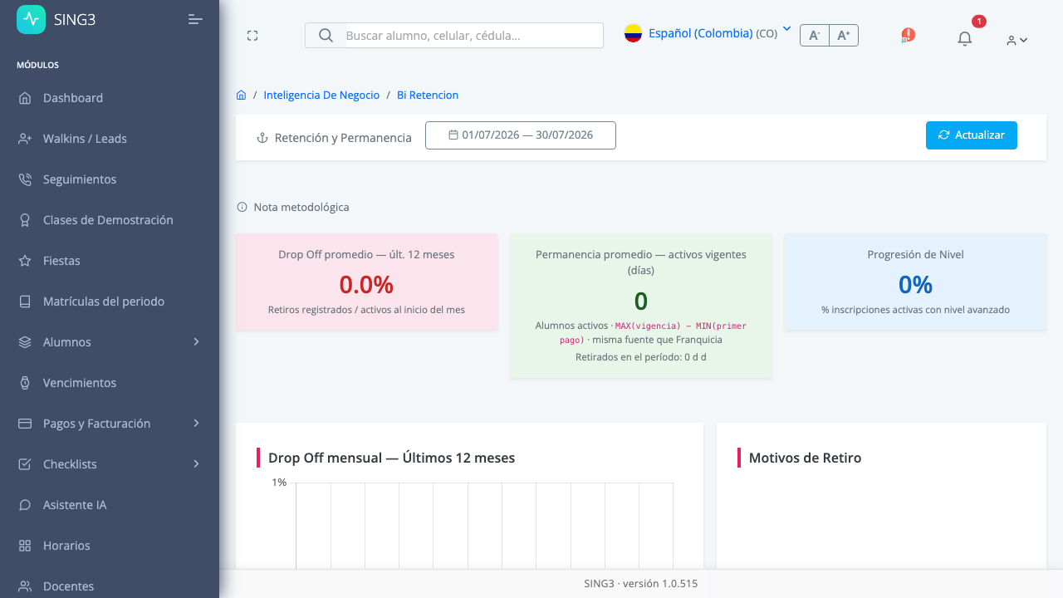Viewport: 1063px width, 598px height.
Task: Open the date range picker field
Action: [521, 135]
